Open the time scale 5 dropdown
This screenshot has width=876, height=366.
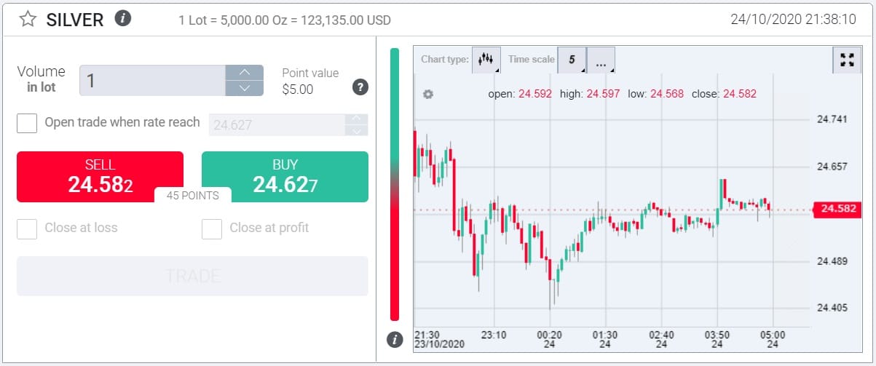[572, 60]
